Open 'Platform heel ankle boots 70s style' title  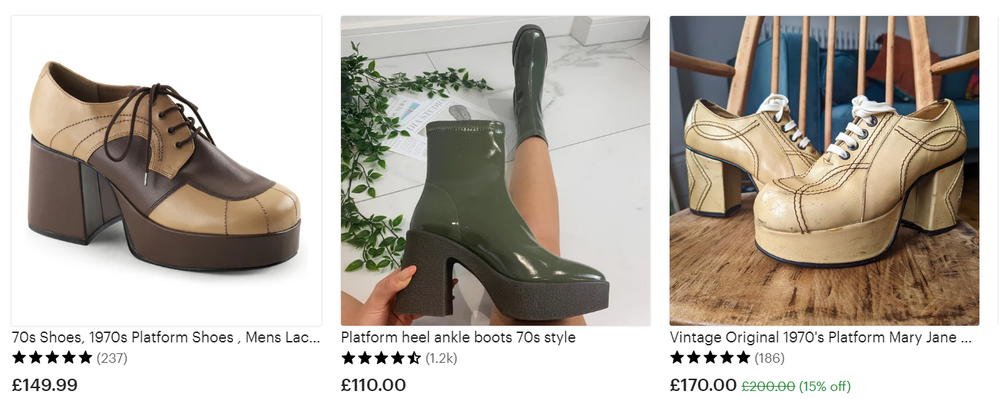458,337
